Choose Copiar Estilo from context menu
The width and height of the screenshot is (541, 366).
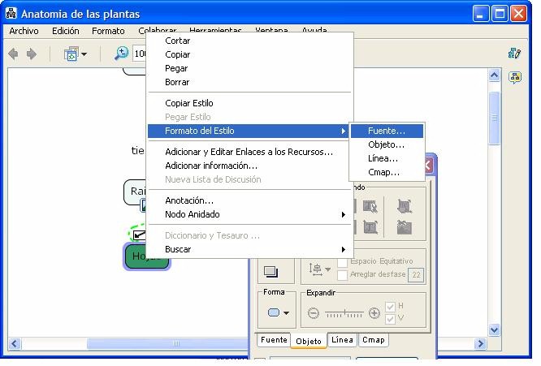(x=189, y=103)
